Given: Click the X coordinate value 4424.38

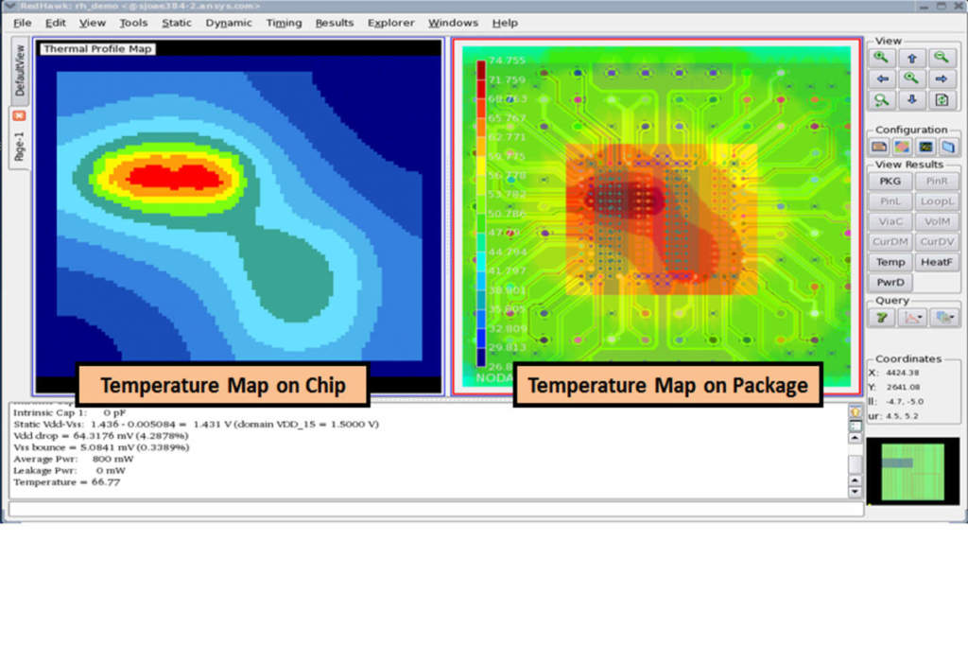Looking at the screenshot, I should [903, 373].
